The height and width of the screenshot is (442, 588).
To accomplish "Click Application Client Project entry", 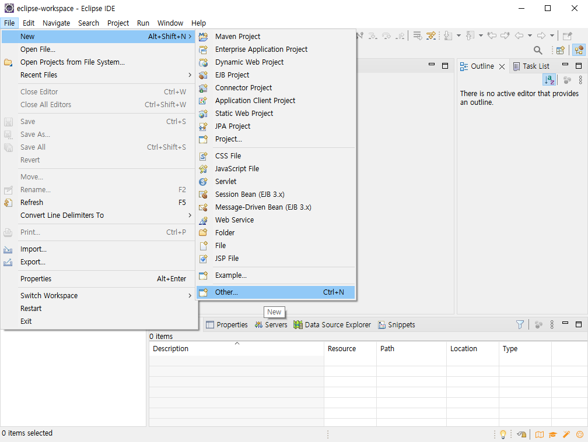I will [x=275, y=101].
